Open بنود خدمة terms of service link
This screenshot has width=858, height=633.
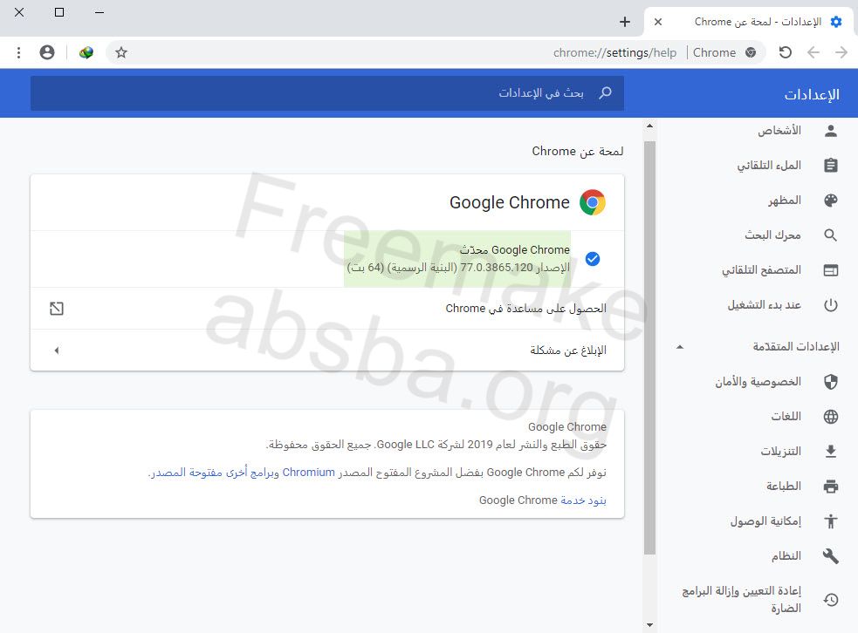(583, 500)
